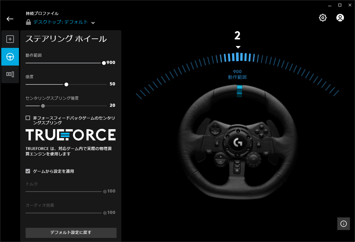Click the 感度 slider handle
Screen dimensions: 355x242
coord(66,84)
